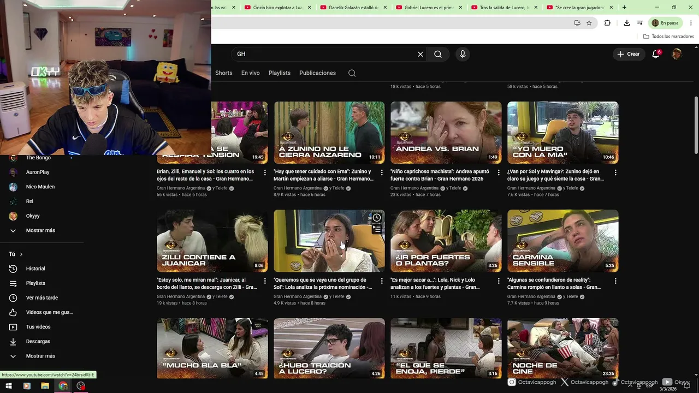The image size is (699, 393).
Task: Open Ver más tarde list
Action: 42,298
